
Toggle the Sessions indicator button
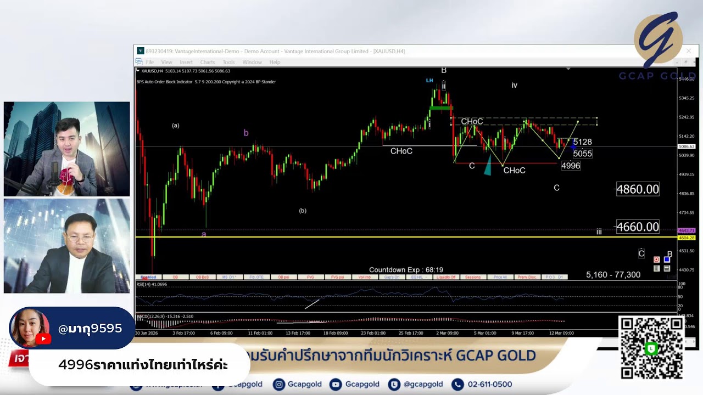(473, 277)
